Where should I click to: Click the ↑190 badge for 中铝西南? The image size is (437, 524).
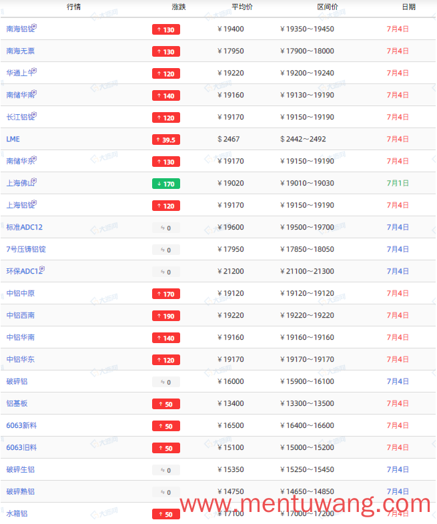[166, 316]
